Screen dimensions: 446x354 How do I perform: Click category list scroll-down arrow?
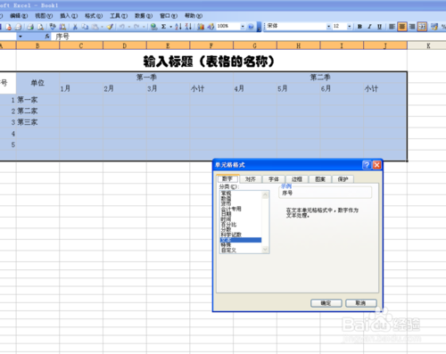click(x=265, y=250)
